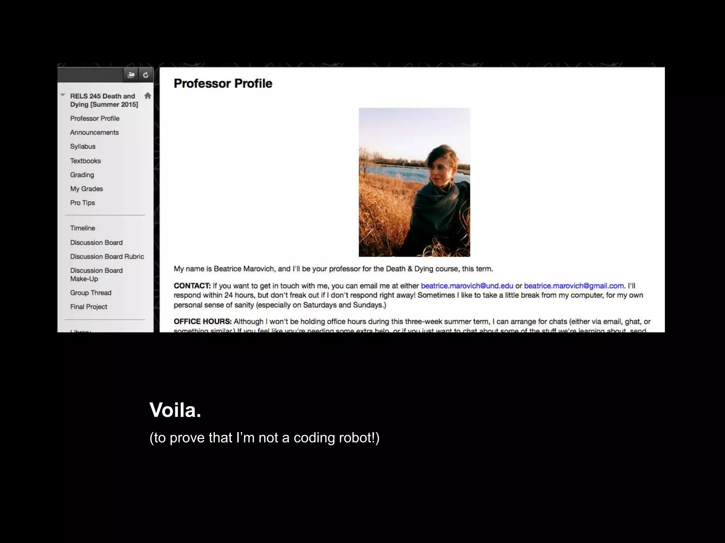
Task: Click the bold OFFICE HOURS: label
Action: [x=202, y=321]
